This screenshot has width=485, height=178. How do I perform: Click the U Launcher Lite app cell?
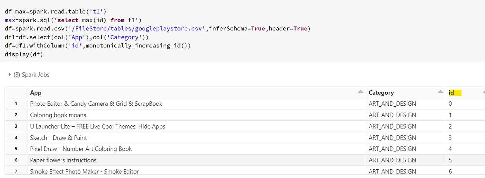coord(197,126)
